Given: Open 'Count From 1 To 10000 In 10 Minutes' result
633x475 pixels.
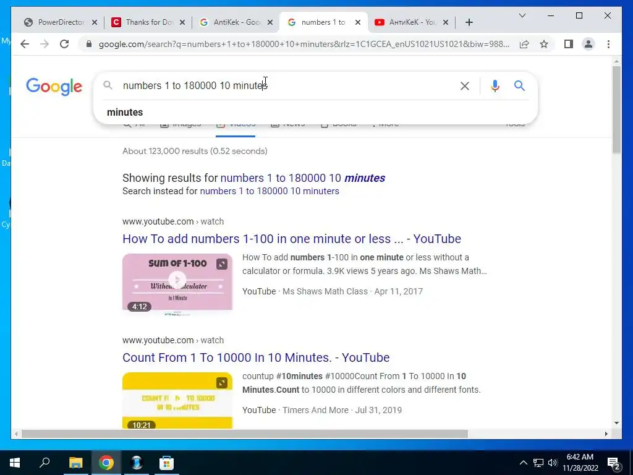Looking at the screenshot, I should click(x=256, y=357).
